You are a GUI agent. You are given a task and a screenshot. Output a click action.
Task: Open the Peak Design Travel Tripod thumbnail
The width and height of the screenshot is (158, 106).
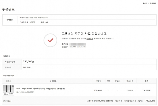coord(9,90)
